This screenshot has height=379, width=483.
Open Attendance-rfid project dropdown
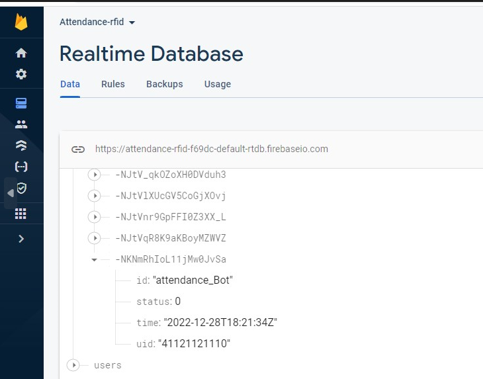[x=97, y=22]
